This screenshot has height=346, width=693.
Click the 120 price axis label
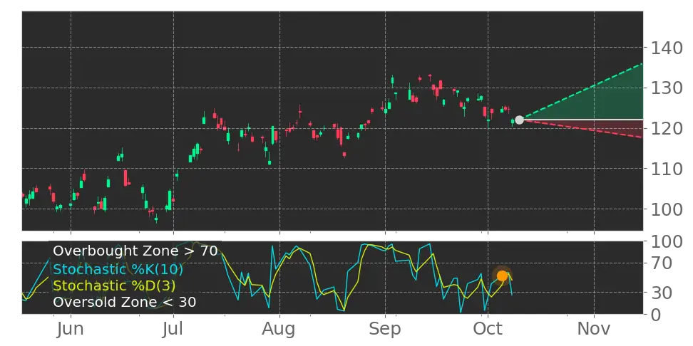[667, 128]
